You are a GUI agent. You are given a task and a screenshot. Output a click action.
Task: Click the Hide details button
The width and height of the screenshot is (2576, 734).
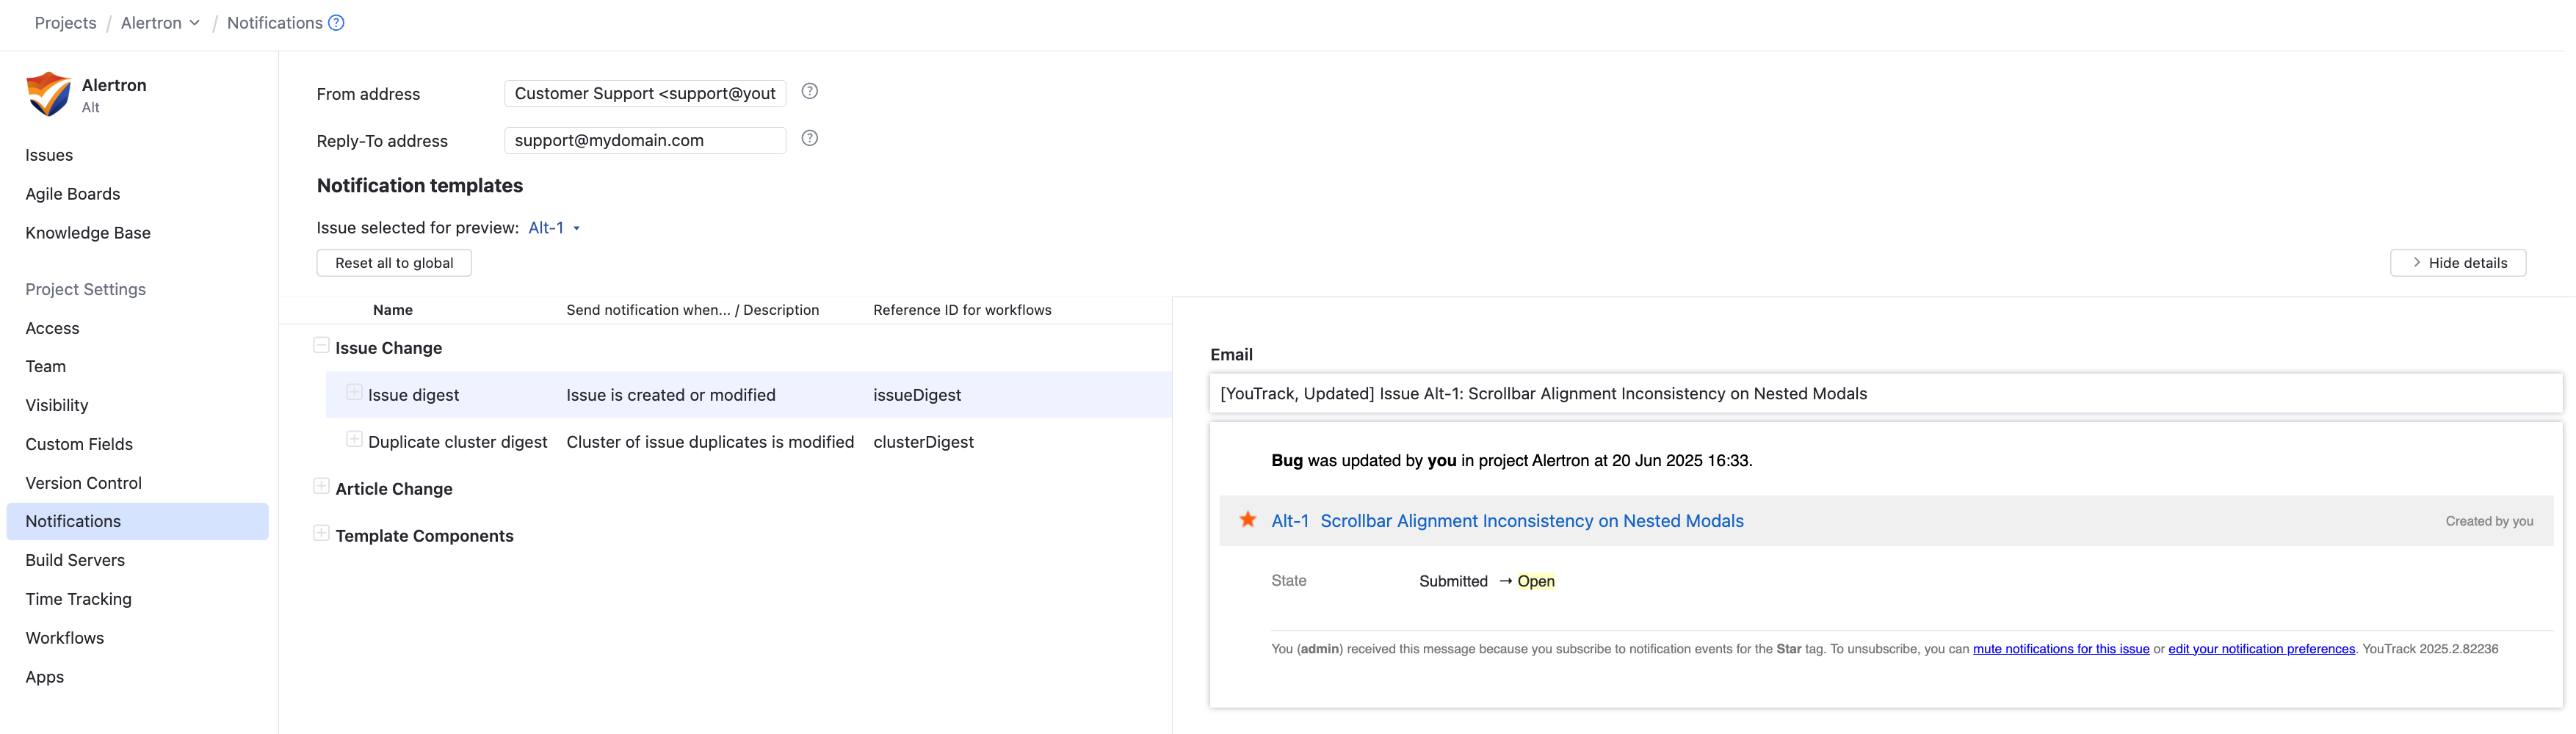pos(2458,262)
